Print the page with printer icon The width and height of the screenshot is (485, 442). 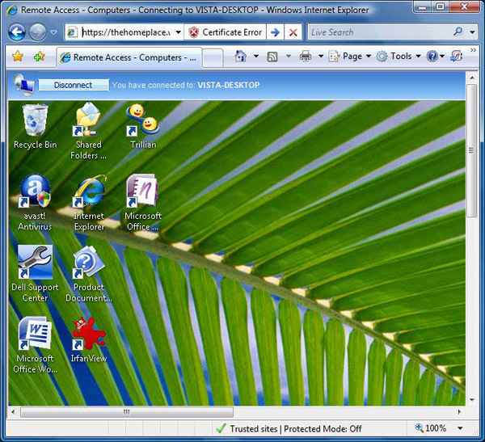[x=306, y=57]
